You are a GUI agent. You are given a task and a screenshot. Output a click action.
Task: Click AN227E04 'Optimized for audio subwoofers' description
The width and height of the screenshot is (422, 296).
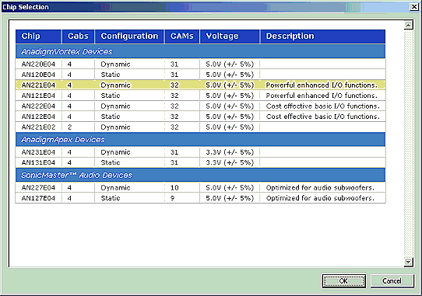coord(320,187)
